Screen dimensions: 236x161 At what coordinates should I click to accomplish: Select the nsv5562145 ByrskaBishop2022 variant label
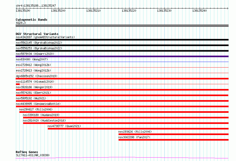tap(39, 43)
